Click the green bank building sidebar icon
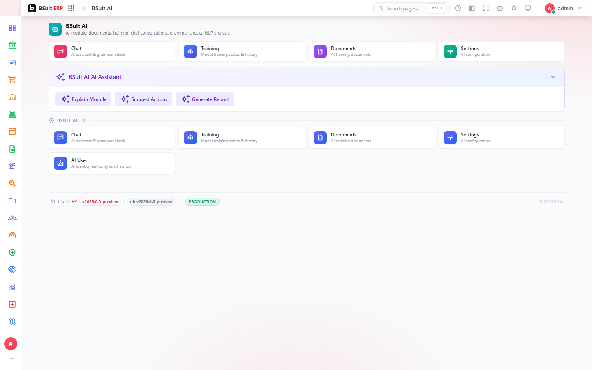592x370 pixels. tap(12, 45)
